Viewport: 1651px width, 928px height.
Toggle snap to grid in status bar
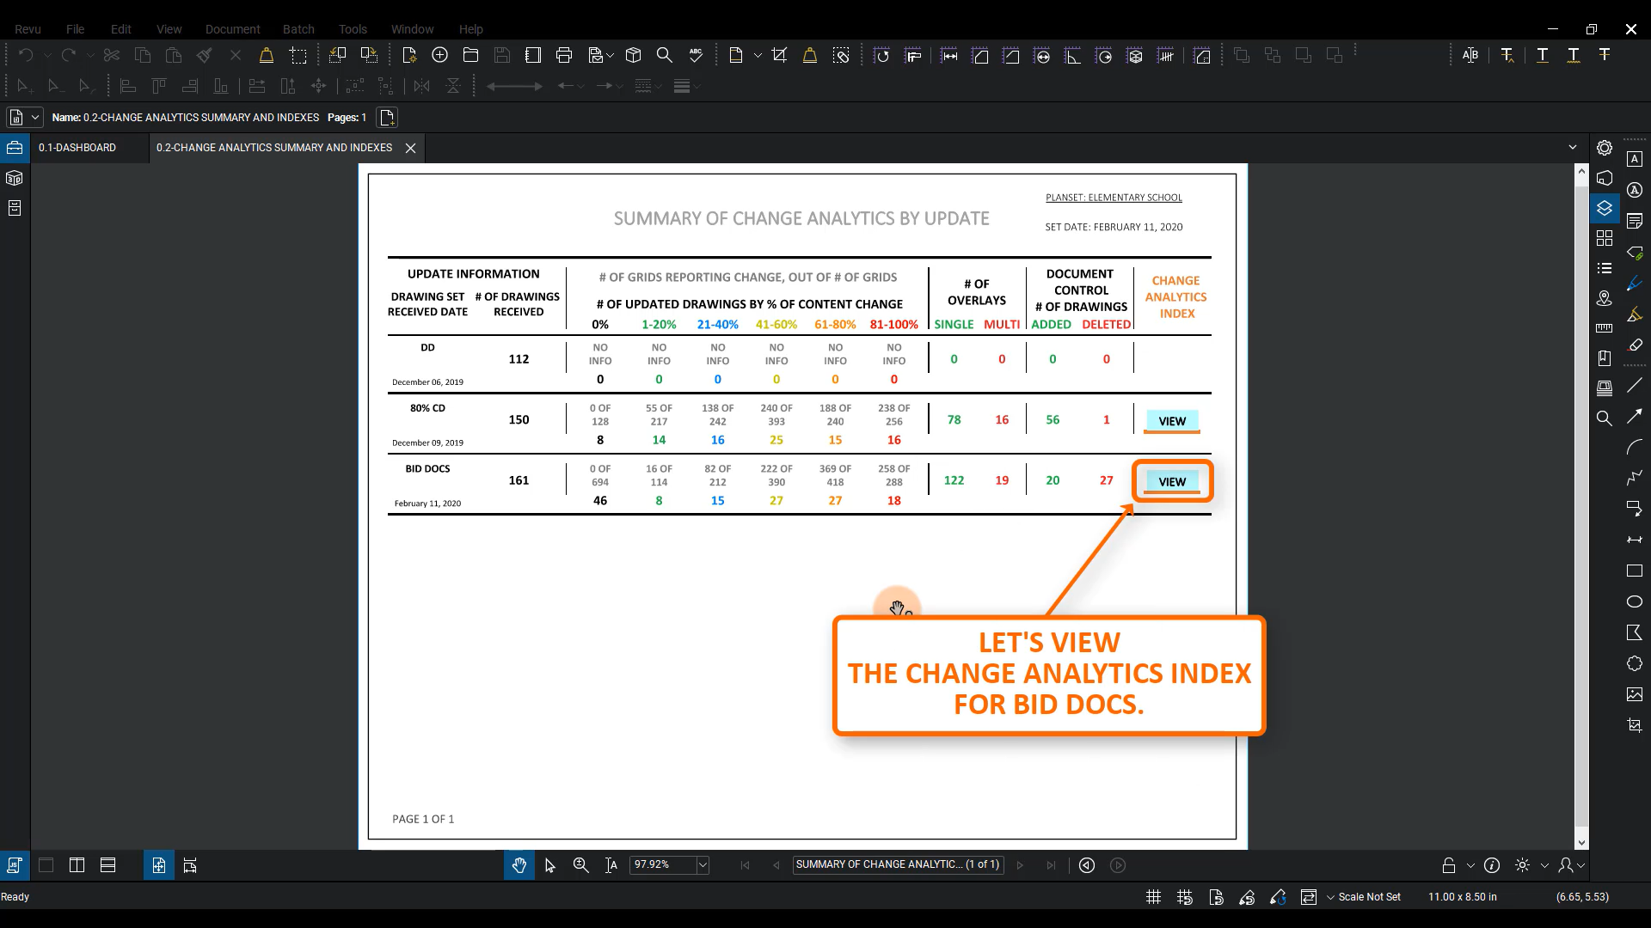pyautogui.click(x=1185, y=897)
